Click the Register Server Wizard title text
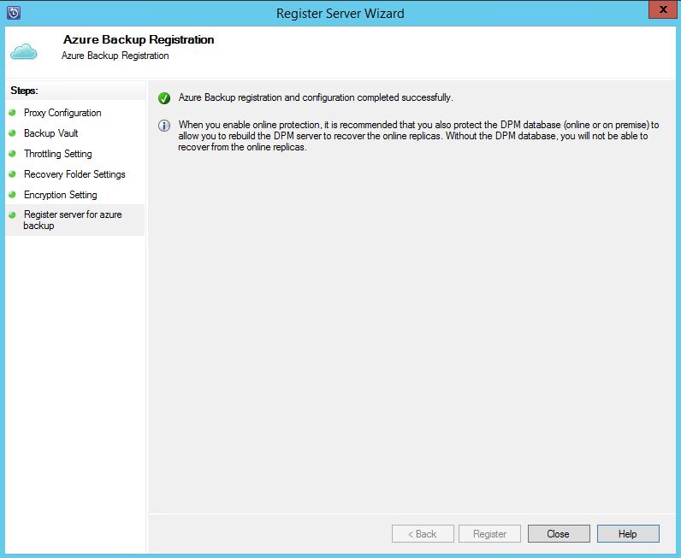This screenshot has width=681, height=558. (x=340, y=14)
